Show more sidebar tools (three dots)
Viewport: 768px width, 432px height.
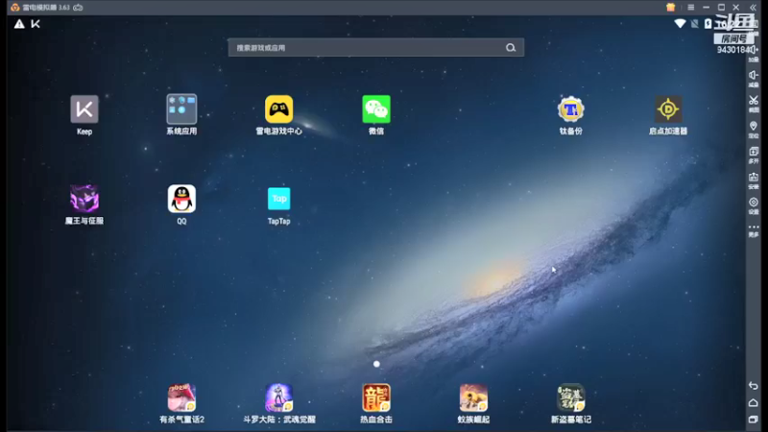pyautogui.click(x=754, y=227)
